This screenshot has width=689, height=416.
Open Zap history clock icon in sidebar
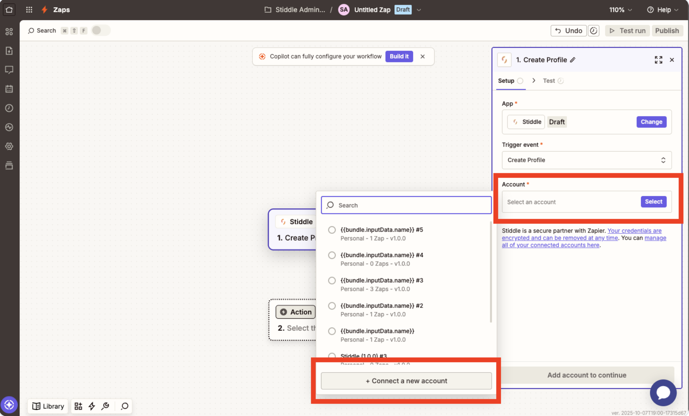point(9,108)
